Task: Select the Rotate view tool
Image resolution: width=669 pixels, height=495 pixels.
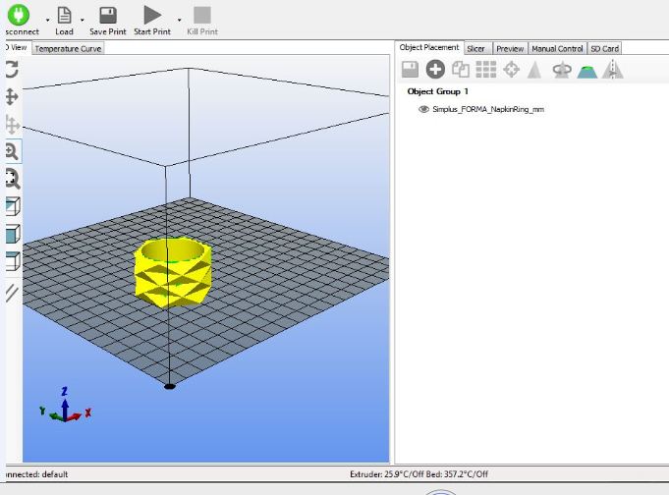Action: [x=12, y=69]
